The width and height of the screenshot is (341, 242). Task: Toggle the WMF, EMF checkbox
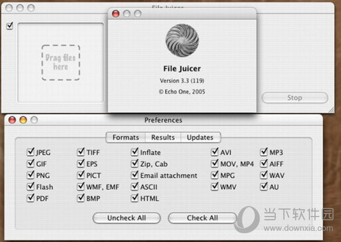(81, 187)
